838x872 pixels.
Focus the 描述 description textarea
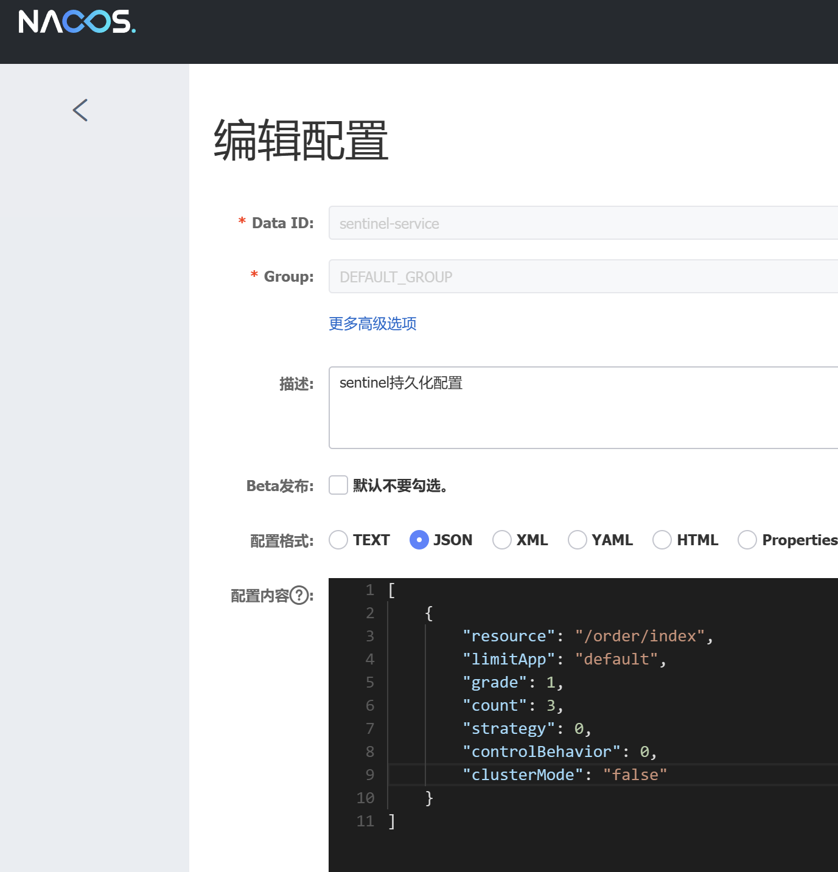click(583, 408)
